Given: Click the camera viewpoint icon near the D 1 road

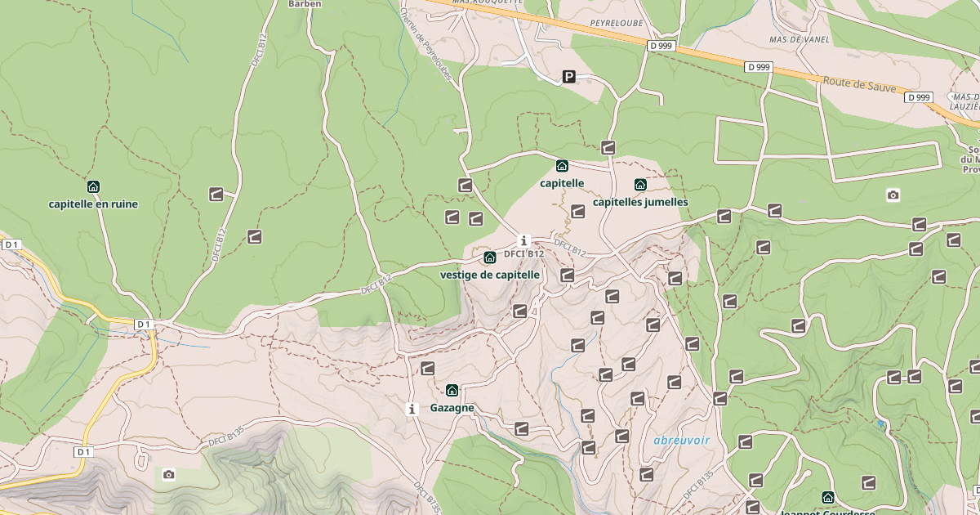Looking at the screenshot, I should [168, 474].
